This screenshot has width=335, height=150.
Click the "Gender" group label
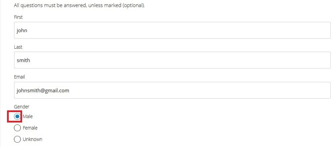pos(22,107)
